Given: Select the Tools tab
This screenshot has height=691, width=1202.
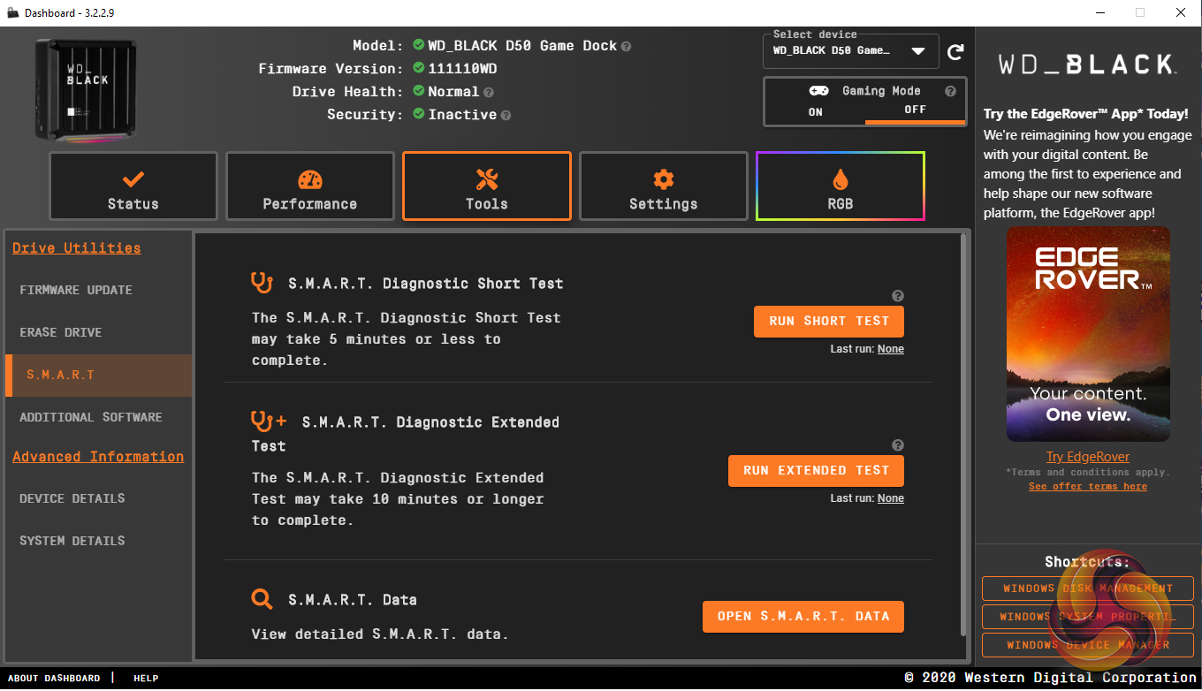Looking at the screenshot, I should (x=487, y=186).
